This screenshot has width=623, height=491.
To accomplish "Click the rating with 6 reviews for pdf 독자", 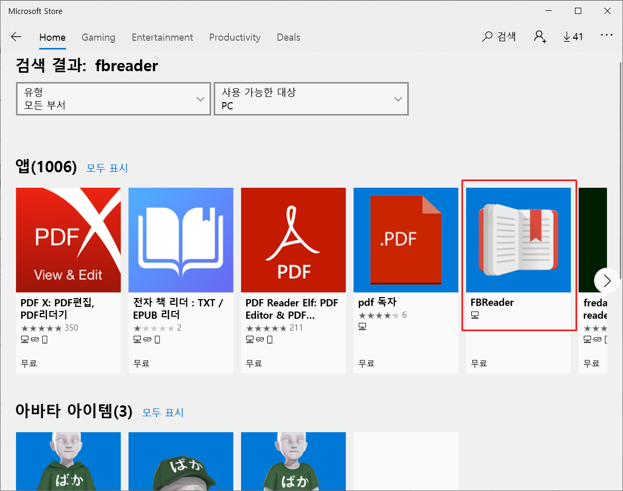I will pos(382,315).
